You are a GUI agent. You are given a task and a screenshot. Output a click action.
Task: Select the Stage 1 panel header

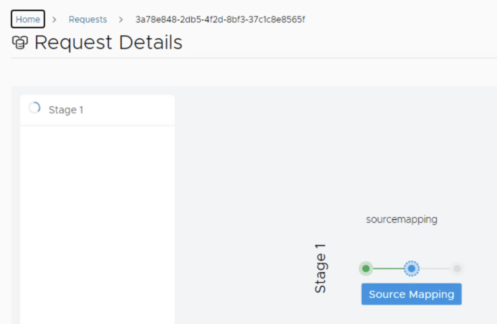pyautogui.click(x=97, y=110)
